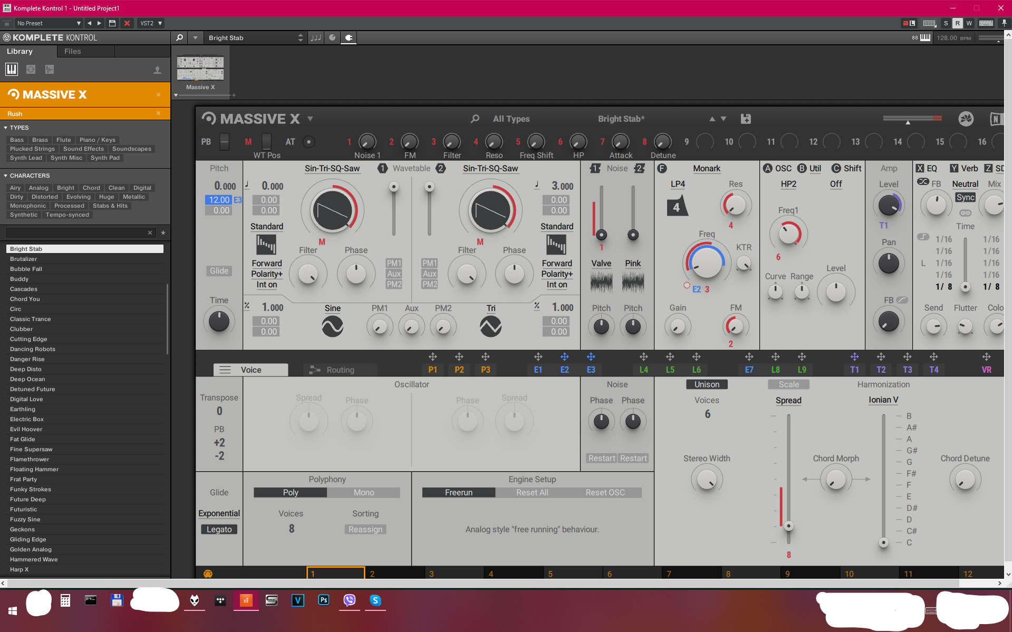Select the loops library icon
The width and height of the screenshot is (1012, 632).
tap(31, 69)
